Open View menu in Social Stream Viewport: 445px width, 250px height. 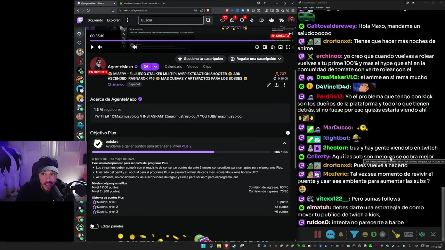pos(311,7)
